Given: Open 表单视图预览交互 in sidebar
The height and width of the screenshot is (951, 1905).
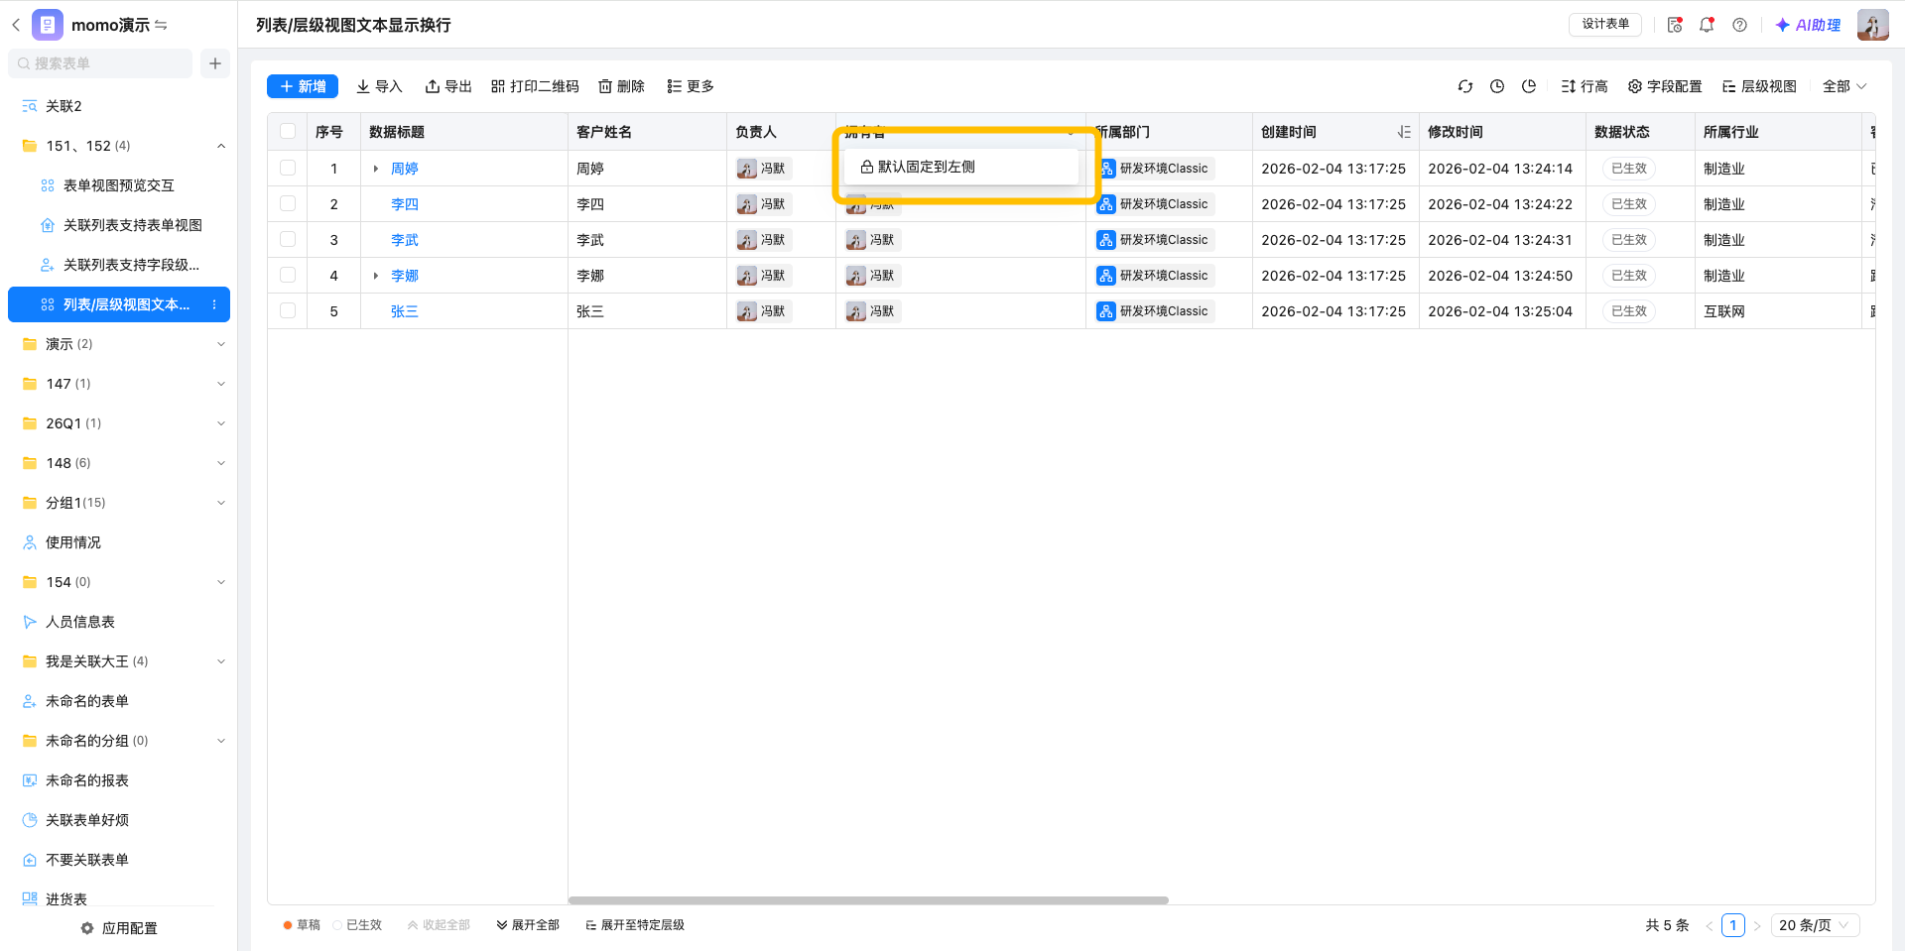Looking at the screenshot, I should (x=118, y=185).
